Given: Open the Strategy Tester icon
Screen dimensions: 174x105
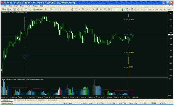Looking at the screenshot, I should point(30,9).
